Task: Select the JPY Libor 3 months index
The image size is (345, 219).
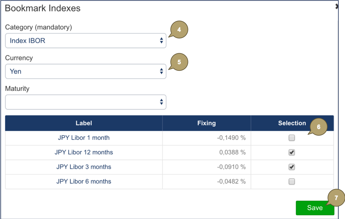Action: (x=84, y=167)
